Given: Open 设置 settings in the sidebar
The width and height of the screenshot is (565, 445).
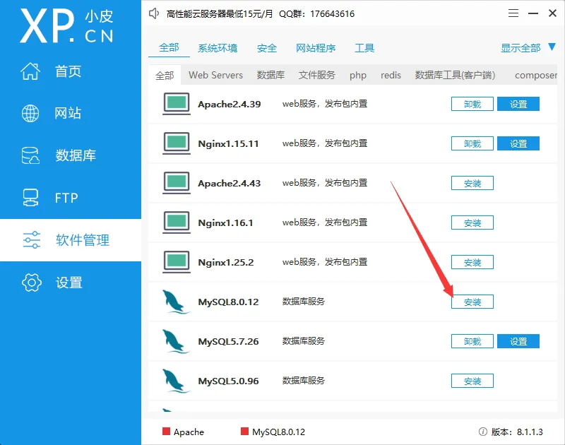Looking at the screenshot, I should coord(69,283).
